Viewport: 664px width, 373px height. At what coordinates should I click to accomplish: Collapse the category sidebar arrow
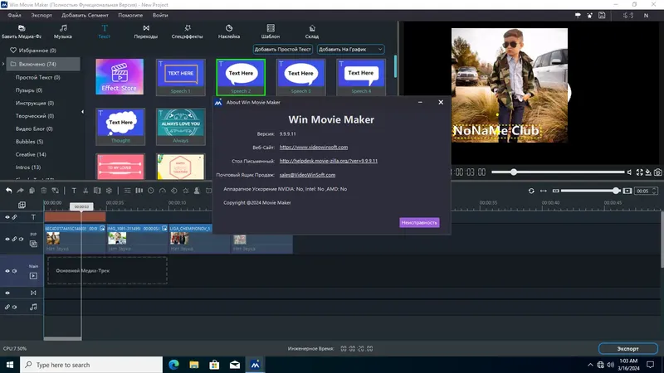(82, 112)
